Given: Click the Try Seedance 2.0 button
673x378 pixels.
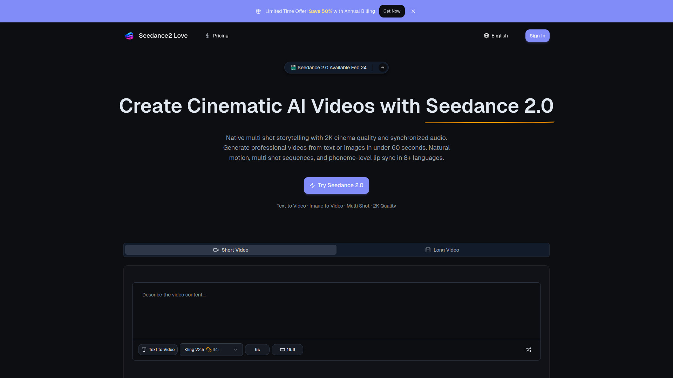Looking at the screenshot, I should click(336, 185).
